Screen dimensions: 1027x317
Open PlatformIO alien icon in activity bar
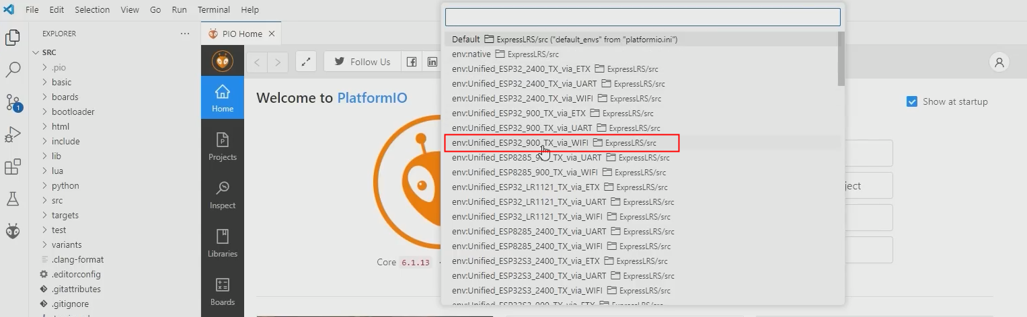[x=13, y=231]
